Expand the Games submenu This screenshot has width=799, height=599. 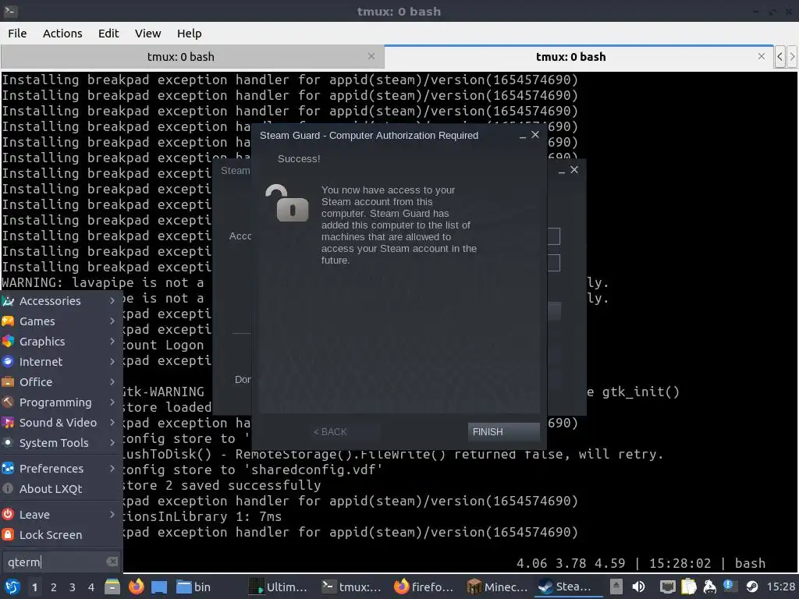61,321
